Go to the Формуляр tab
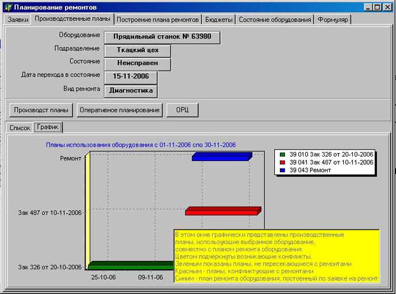Viewport: 396px width, 294px height. point(333,20)
